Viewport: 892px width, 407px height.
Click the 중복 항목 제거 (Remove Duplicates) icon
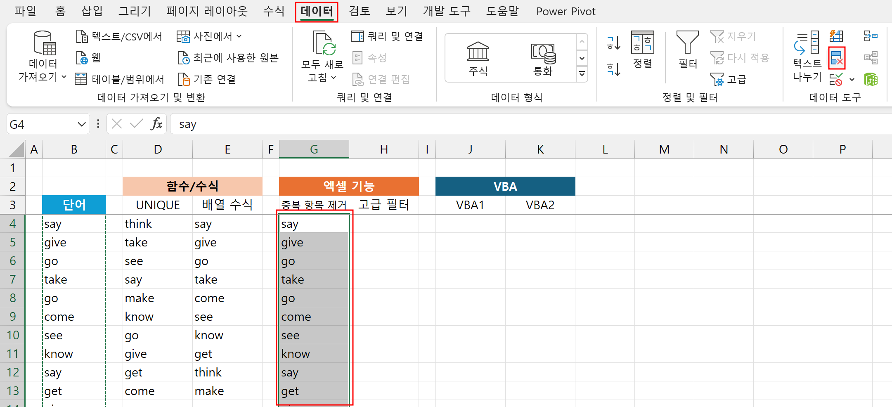837,59
